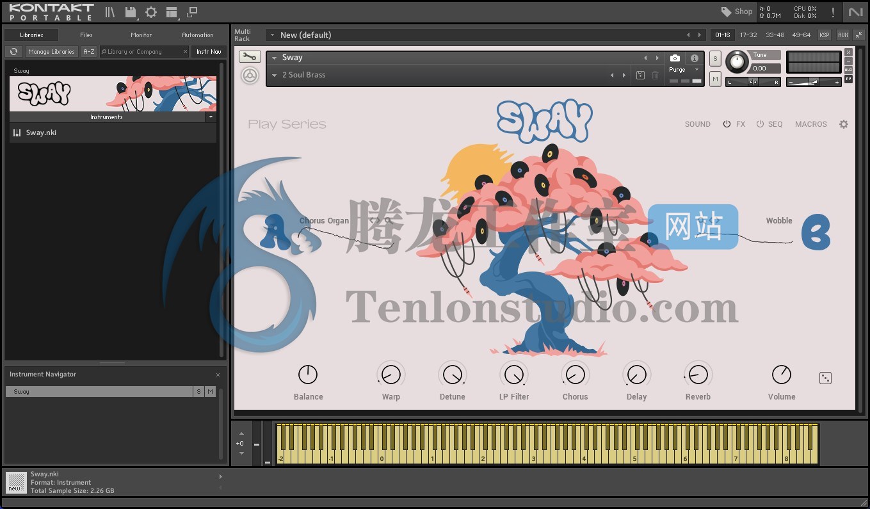The width and height of the screenshot is (870, 509).
Task: Select rack page 17-32
Action: [x=748, y=35]
